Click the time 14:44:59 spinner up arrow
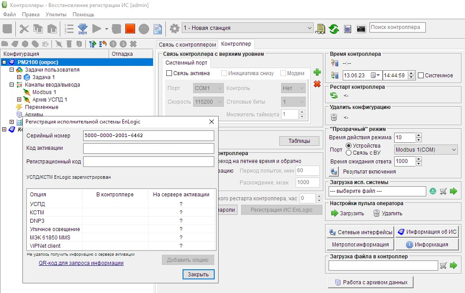The width and height of the screenshot is (465, 293). (x=411, y=73)
